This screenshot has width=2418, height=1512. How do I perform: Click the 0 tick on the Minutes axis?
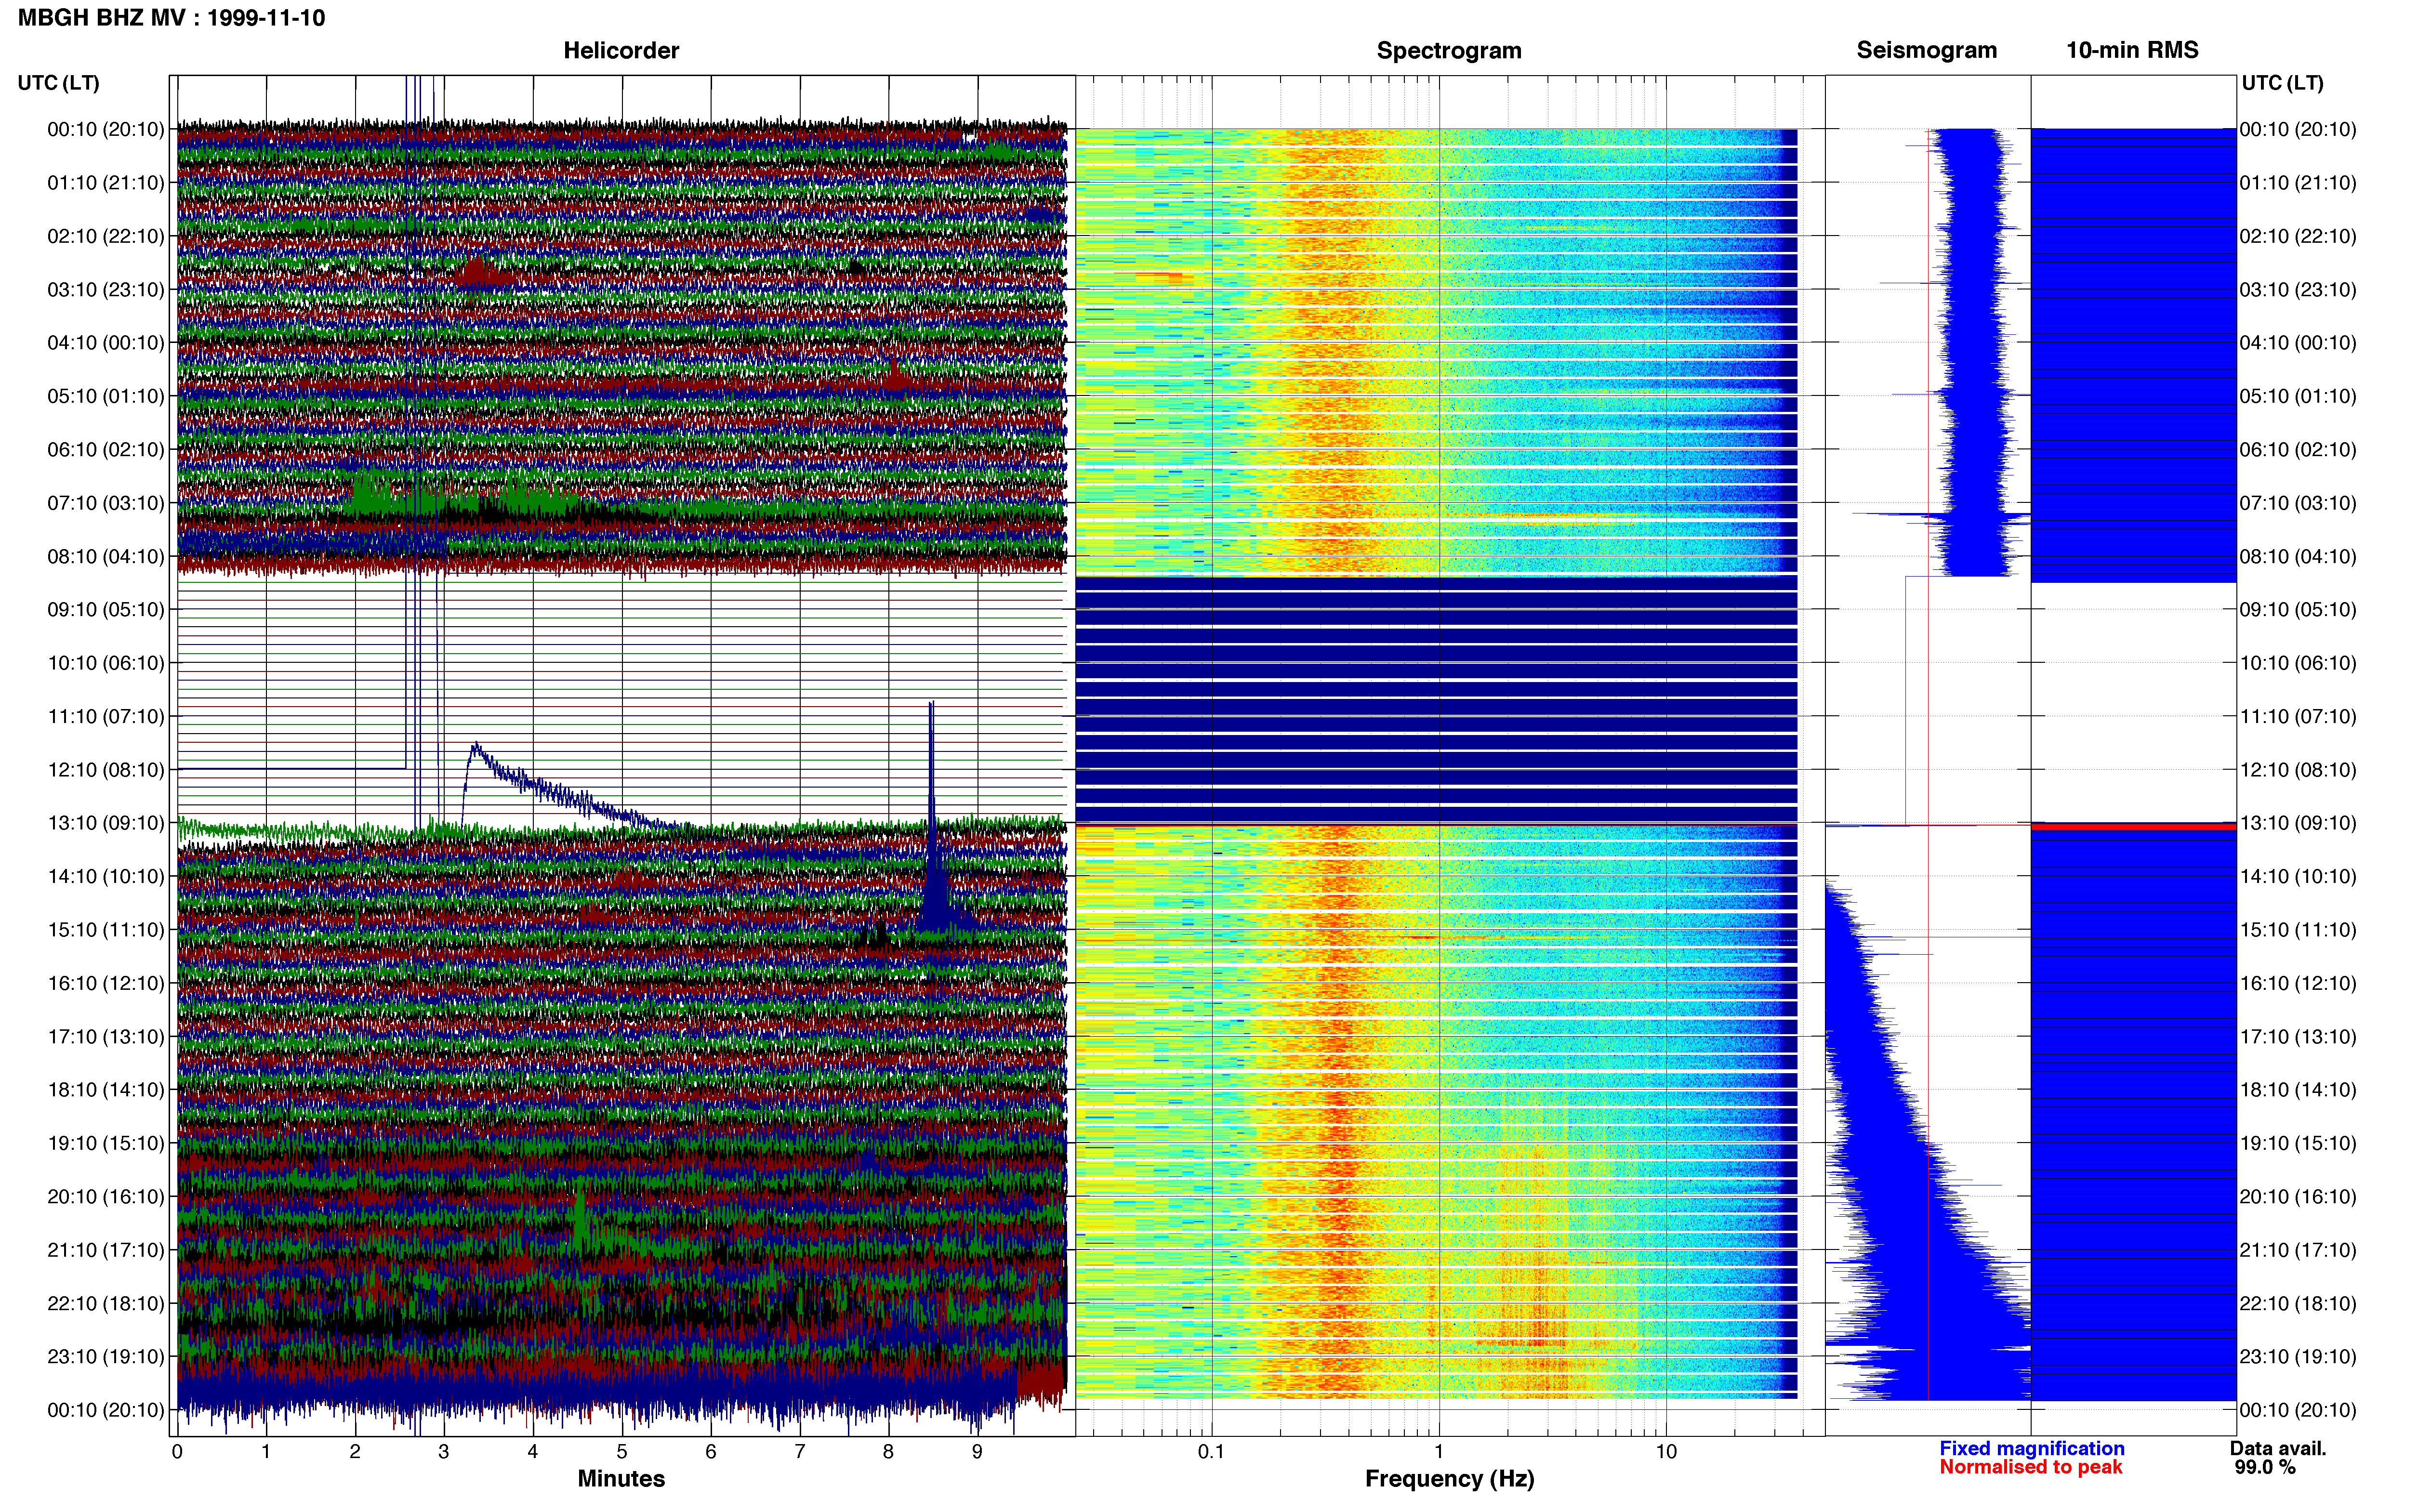[177, 1452]
